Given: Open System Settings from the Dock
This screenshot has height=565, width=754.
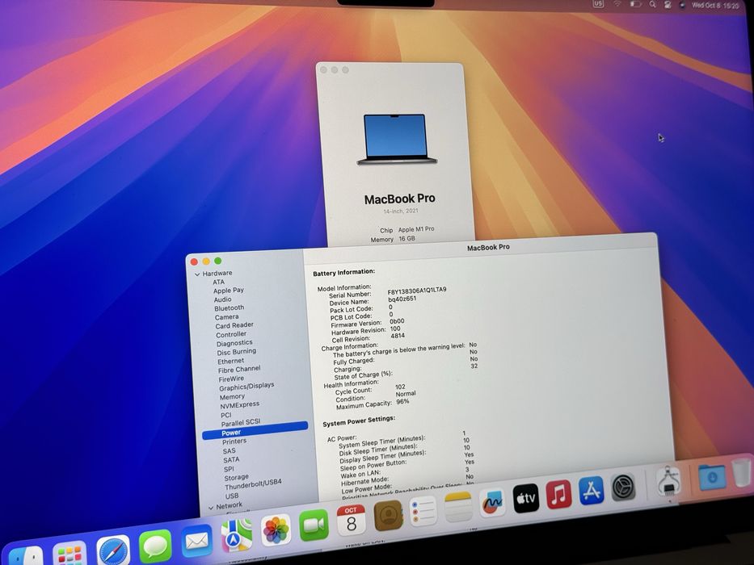Looking at the screenshot, I should click(623, 488).
